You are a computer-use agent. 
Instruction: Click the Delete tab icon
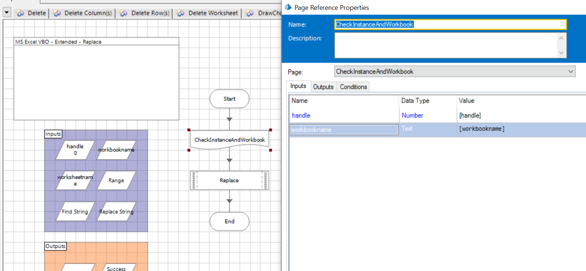[20, 13]
